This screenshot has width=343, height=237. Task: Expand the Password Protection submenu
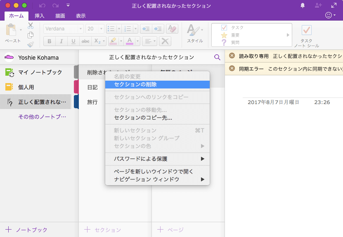[157, 159]
